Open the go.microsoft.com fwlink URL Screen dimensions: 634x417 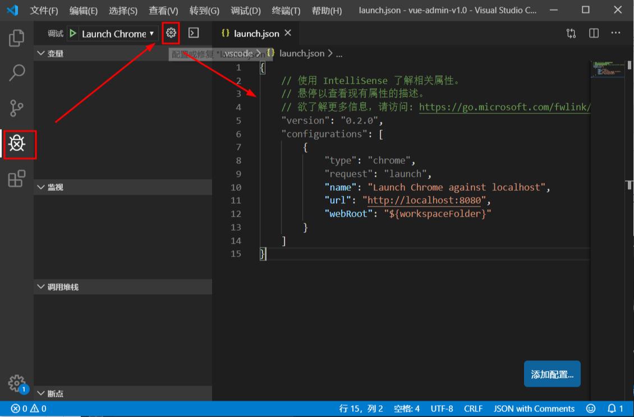[x=504, y=107]
